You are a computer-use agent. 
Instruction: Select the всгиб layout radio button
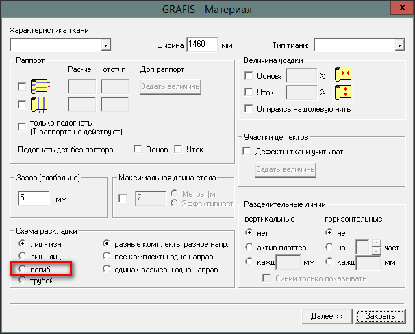coord(23,270)
